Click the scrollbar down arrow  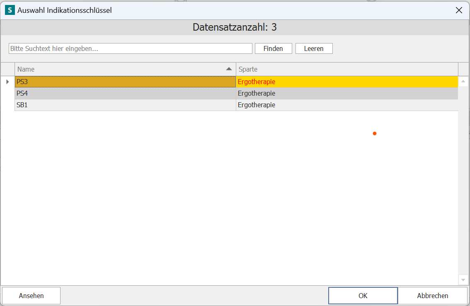pyautogui.click(x=463, y=280)
